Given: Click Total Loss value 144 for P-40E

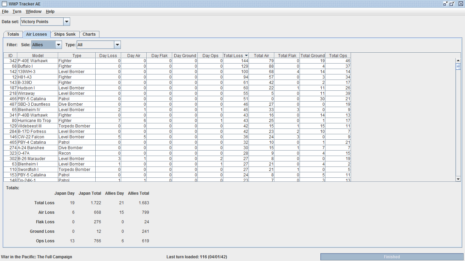Looking at the screenshot, I should tap(236, 61).
